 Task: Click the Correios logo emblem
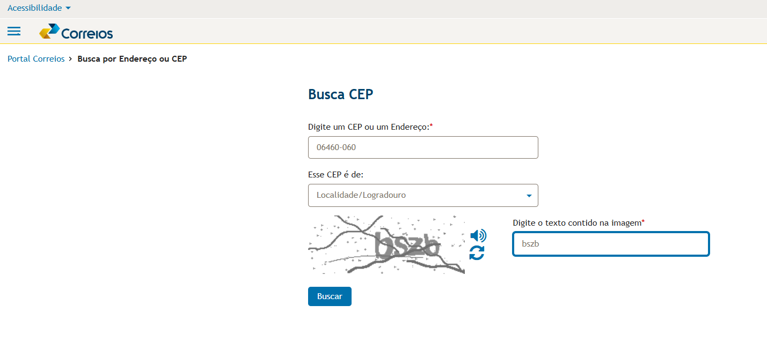click(49, 32)
